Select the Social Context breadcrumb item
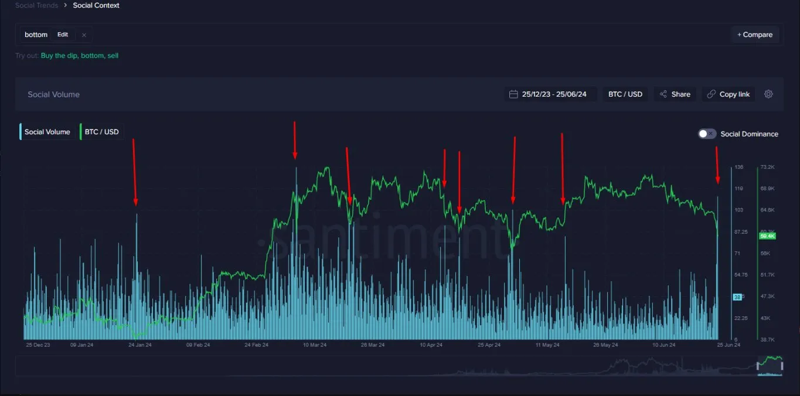This screenshot has height=396, width=800. tap(96, 5)
